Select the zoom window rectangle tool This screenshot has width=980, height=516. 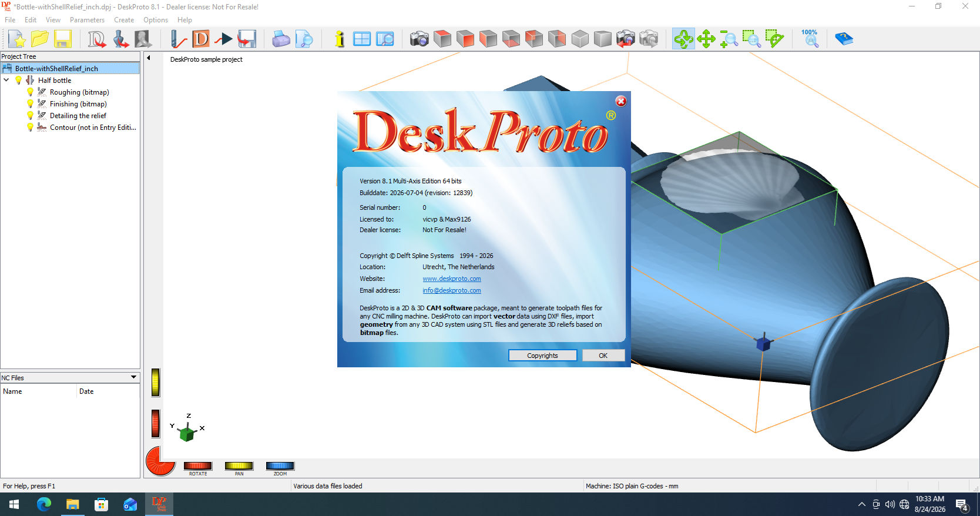(752, 39)
